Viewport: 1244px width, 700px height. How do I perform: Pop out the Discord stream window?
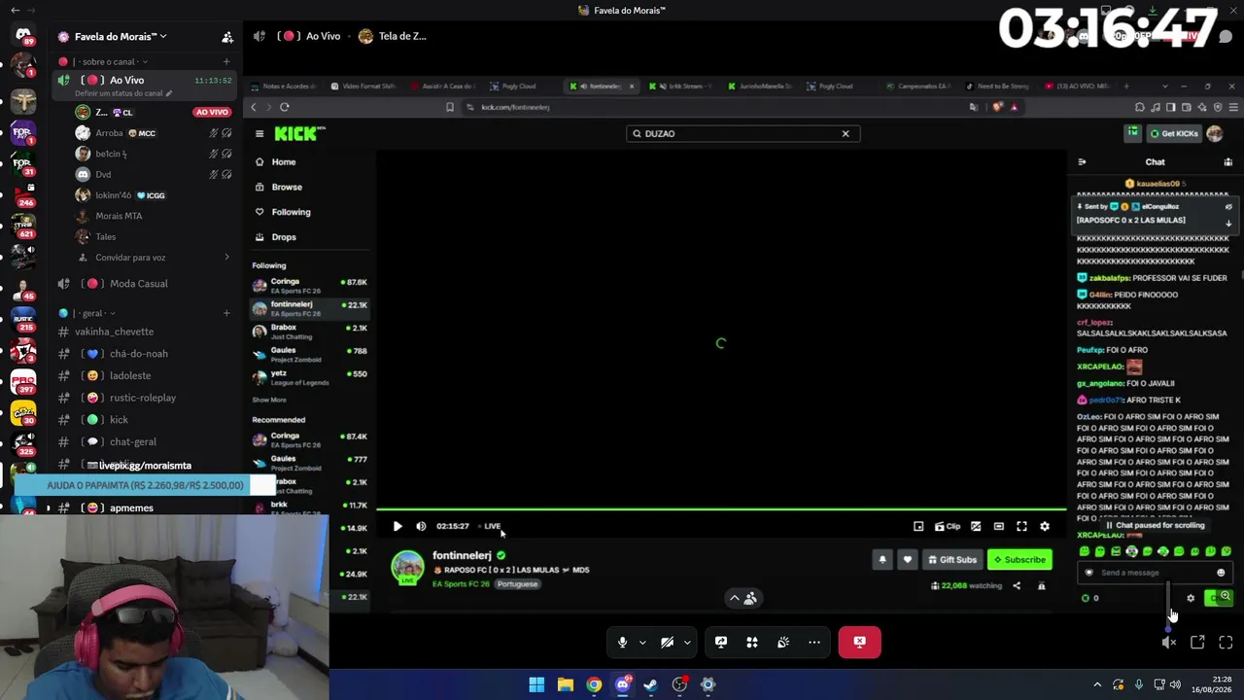tap(1197, 643)
